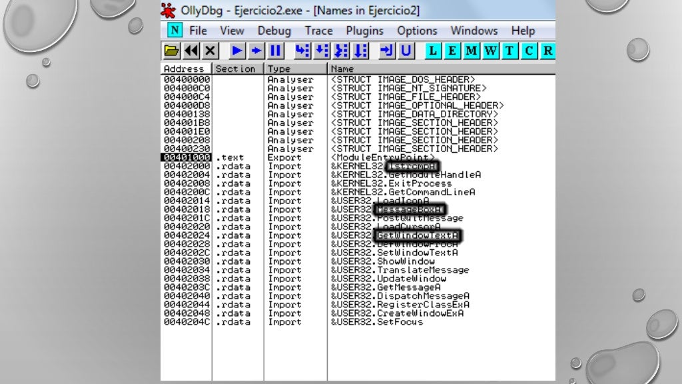This screenshot has width=682, height=384.
Task: Open the Windows menu
Action: click(x=474, y=31)
